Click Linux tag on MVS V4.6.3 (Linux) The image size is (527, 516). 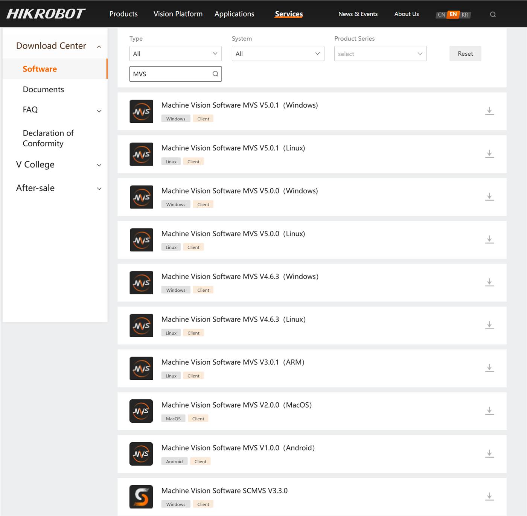(171, 333)
